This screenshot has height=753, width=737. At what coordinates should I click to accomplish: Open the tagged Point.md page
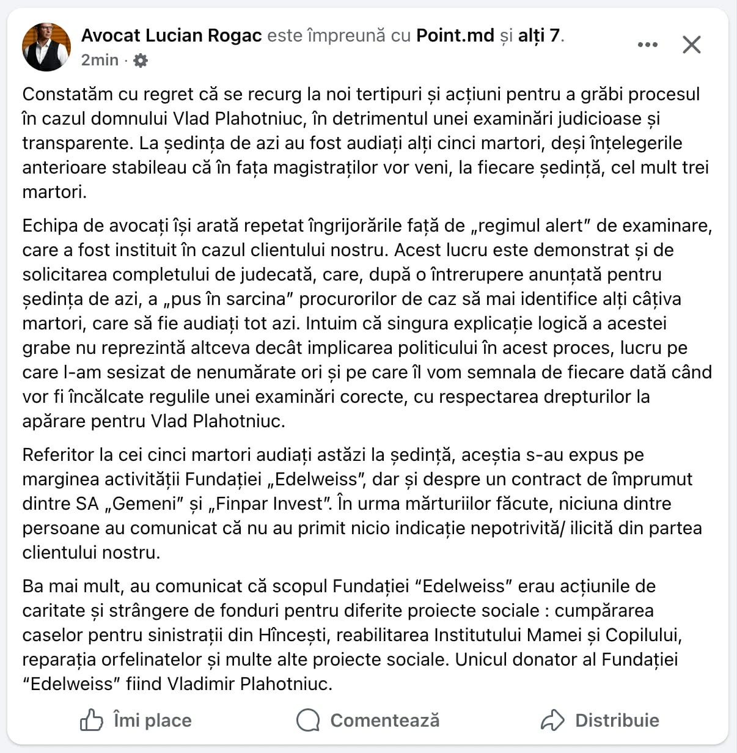(455, 35)
